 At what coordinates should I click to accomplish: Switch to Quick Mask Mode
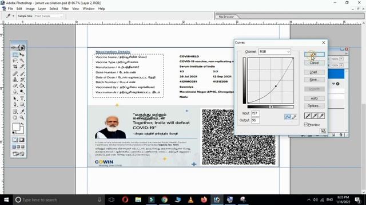click(x=22, y=140)
